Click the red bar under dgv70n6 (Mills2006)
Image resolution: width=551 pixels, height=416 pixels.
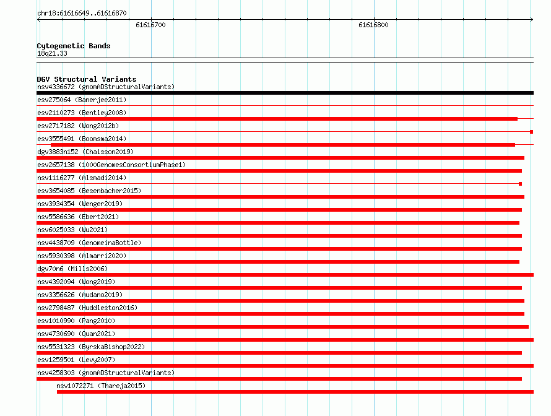[x=285, y=275]
